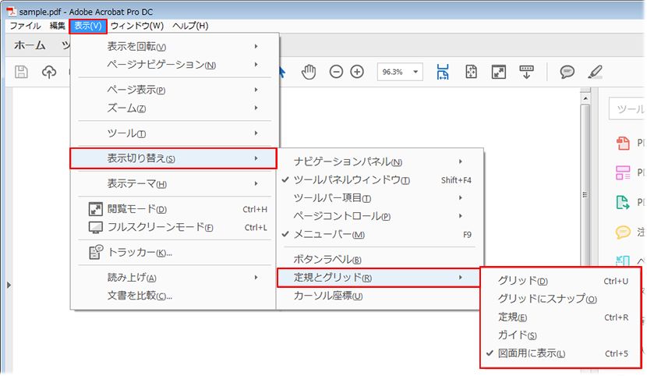Select 表示切り替え menu item
Screen dimensions: 647x376
[173, 158]
